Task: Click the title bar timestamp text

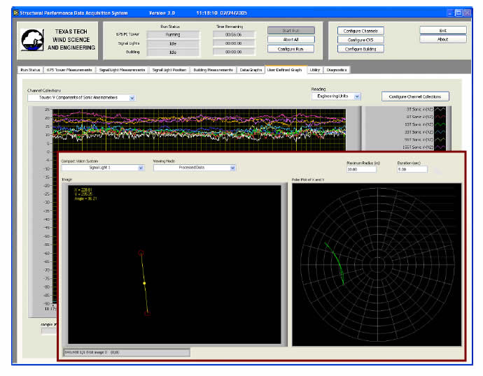Action: (x=221, y=13)
